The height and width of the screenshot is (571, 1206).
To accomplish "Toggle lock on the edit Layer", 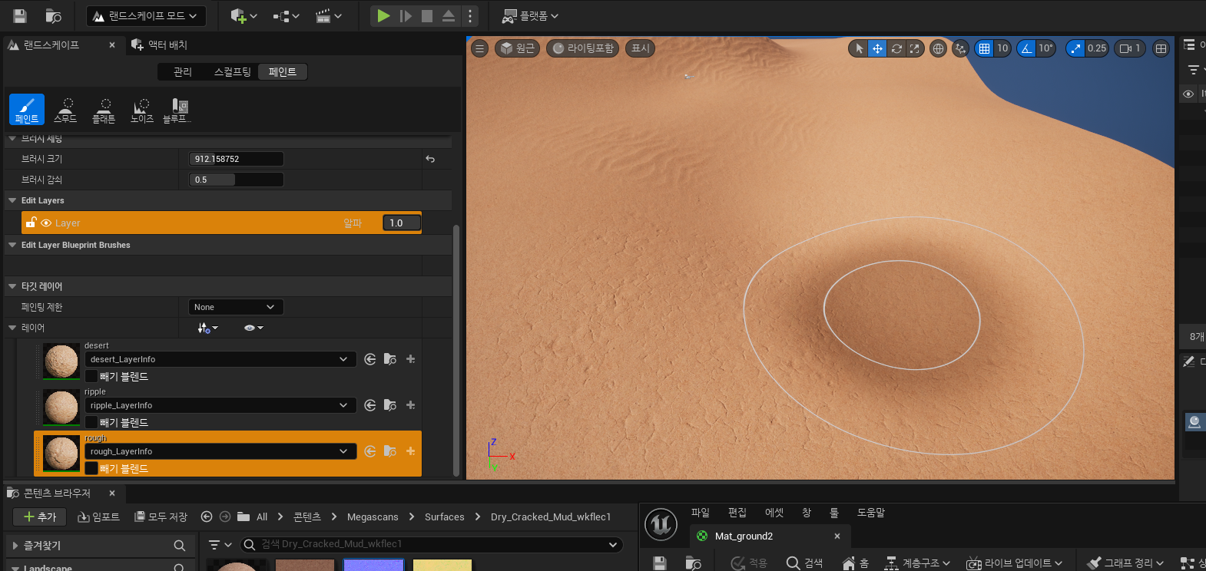I will click(31, 223).
